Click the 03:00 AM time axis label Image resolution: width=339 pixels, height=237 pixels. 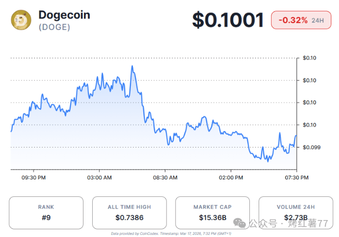[x=100, y=177]
